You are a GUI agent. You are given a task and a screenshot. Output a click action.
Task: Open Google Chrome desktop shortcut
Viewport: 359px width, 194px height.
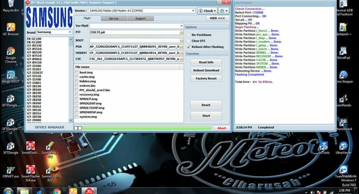[x=11, y=54]
